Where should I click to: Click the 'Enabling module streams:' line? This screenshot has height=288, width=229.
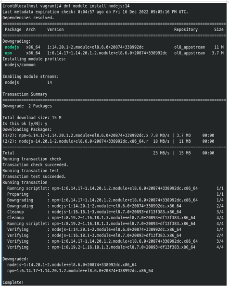pyautogui.click(x=31, y=76)
